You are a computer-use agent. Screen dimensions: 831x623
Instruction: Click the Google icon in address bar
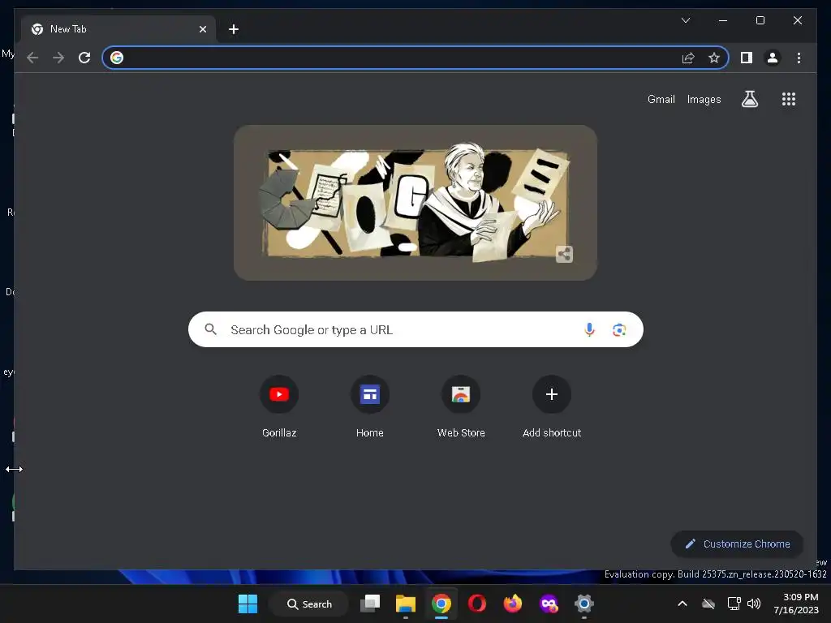tap(117, 58)
